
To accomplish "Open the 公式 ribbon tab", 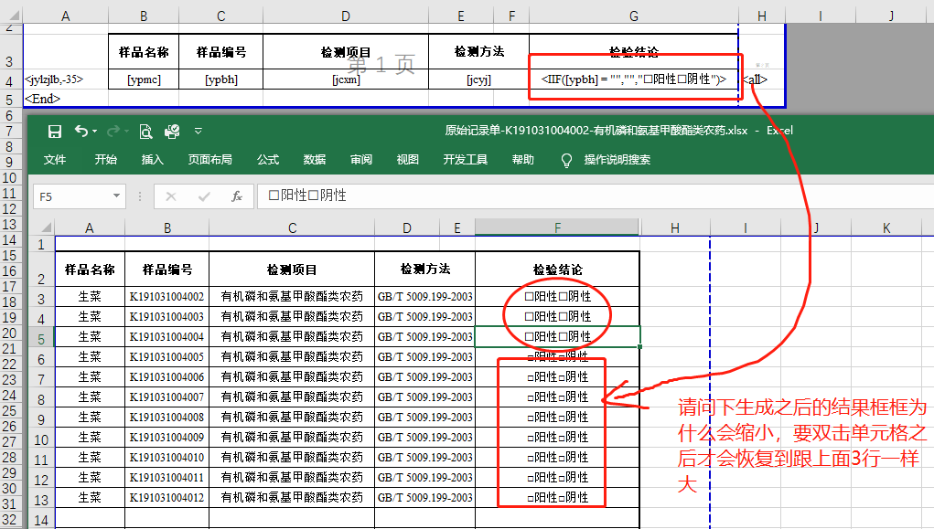I will coord(268,160).
